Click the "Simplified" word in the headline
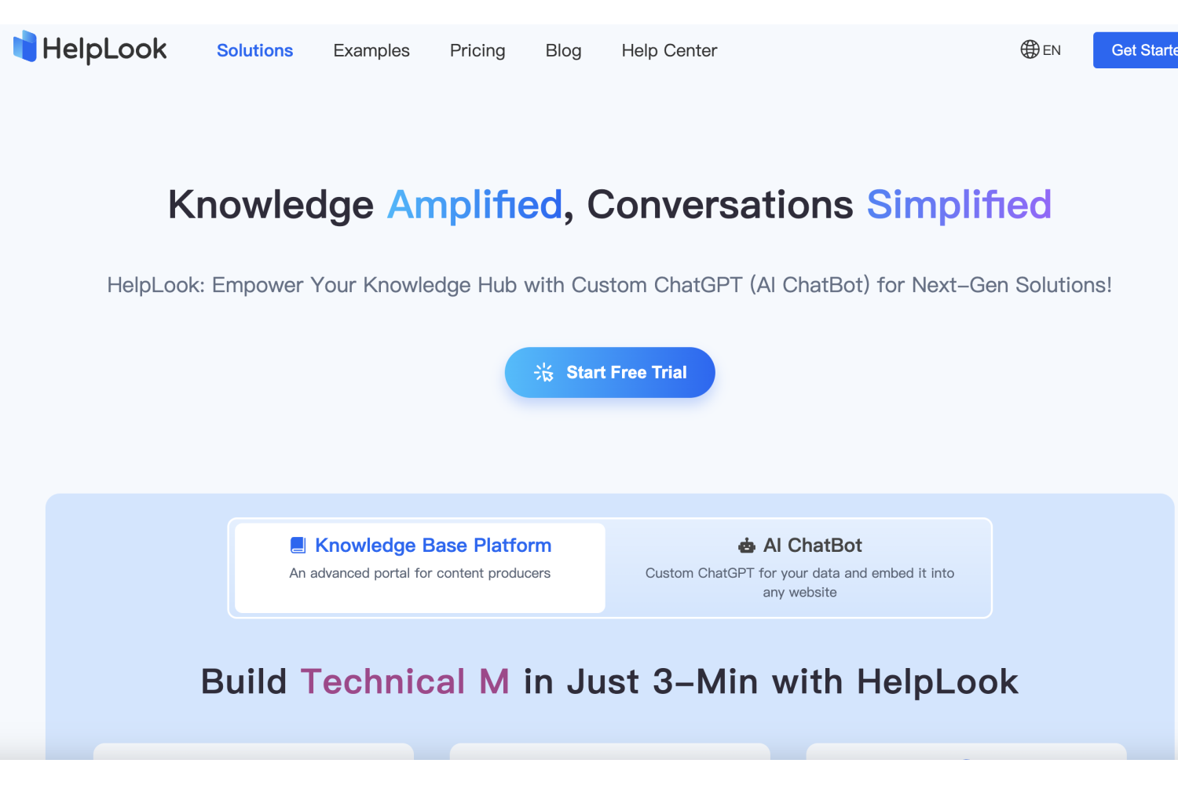1178x785 pixels. (959, 205)
